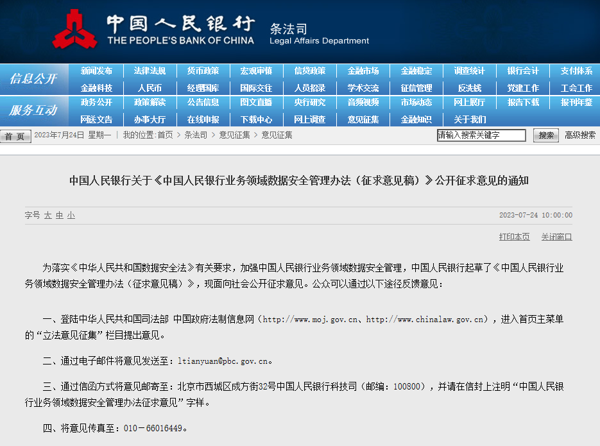Select the small font size 小 option
Viewport: 600px width, 446px height.
(x=71, y=216)
